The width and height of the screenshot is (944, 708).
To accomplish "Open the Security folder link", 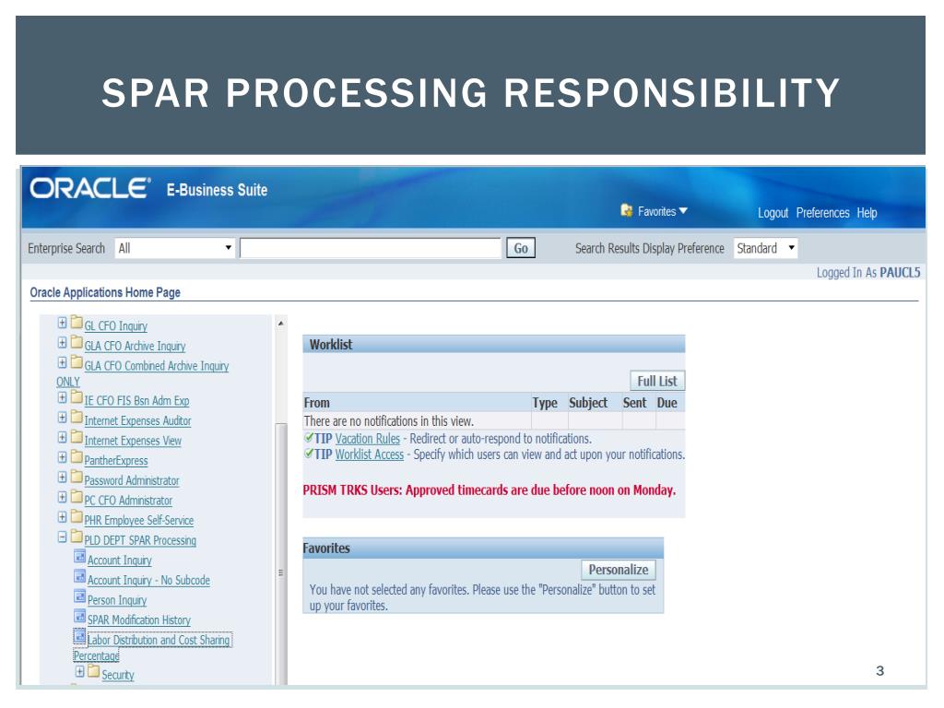I will pyautogui.click(x=117, y=674).
